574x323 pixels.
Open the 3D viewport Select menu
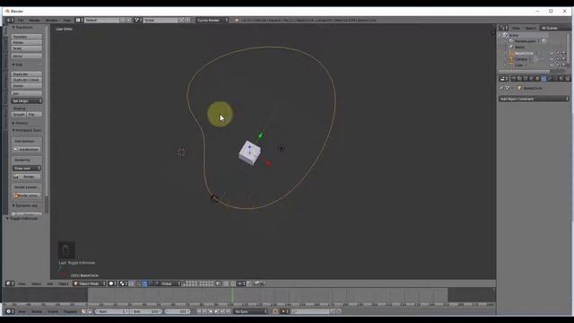pos(36,284)
